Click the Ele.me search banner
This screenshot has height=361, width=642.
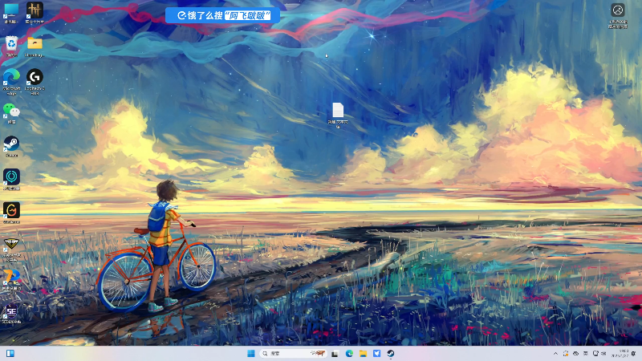pos(223,15)
